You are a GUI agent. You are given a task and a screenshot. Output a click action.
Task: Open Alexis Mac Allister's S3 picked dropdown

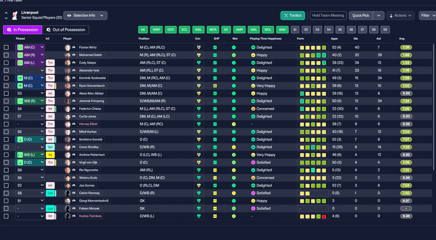[x=30, y=93]
